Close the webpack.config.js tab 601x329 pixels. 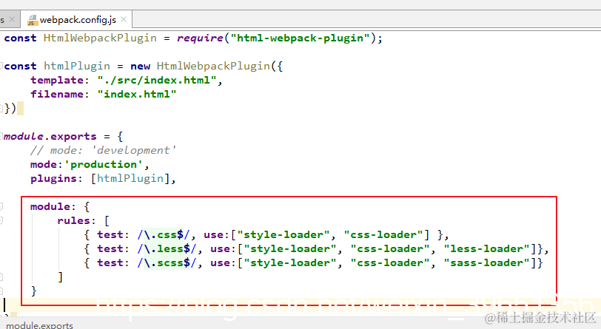click(x=124, y=19)
